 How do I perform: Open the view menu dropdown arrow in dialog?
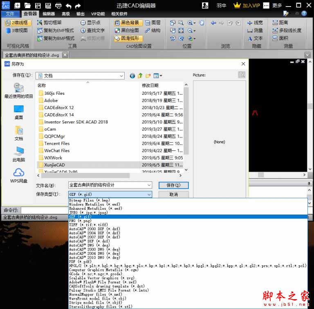coord(161,76)
